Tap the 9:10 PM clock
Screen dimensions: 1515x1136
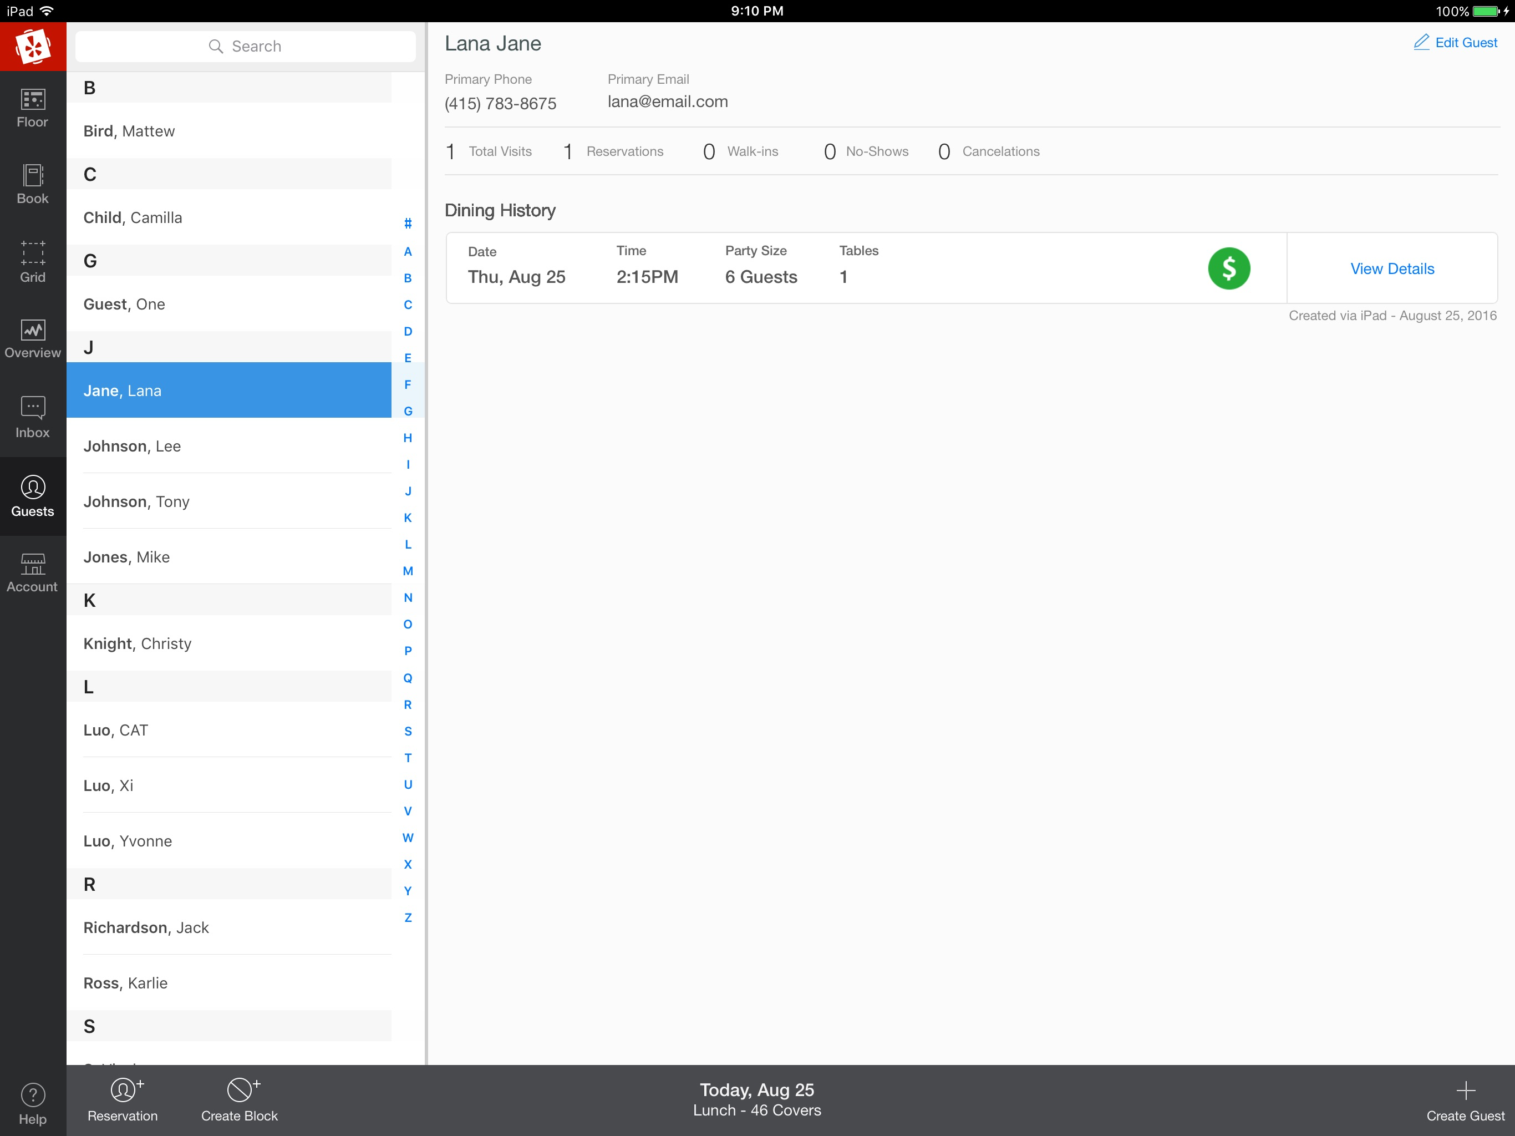tap(757, 11)
